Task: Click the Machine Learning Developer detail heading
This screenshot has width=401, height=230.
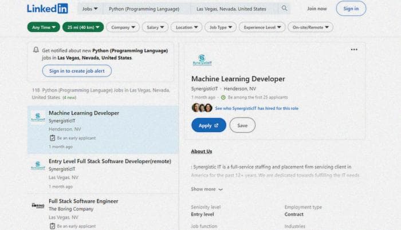Action: 238,79
